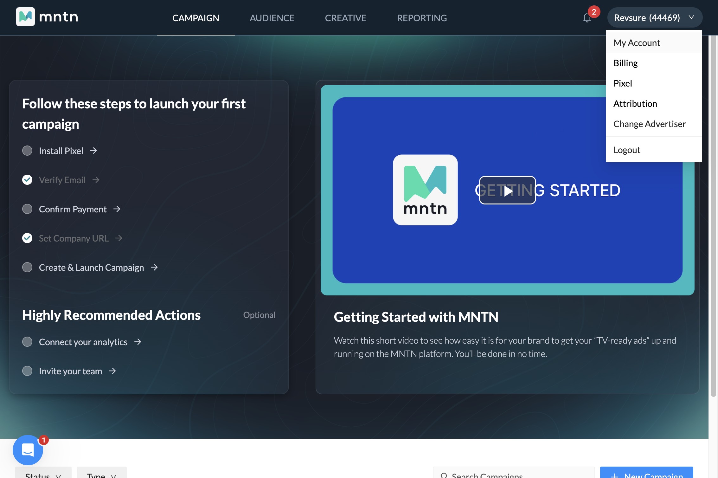Image resolution: width=718 pixels, height=478 pixels.
Task: Switch to the AUDIENCE tab
Action: point(272,18)
